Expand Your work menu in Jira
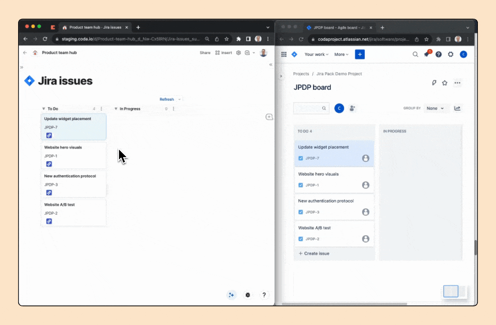496x325 pixels. (x=316, y=54)
